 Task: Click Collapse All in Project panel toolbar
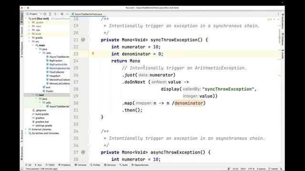55,14
